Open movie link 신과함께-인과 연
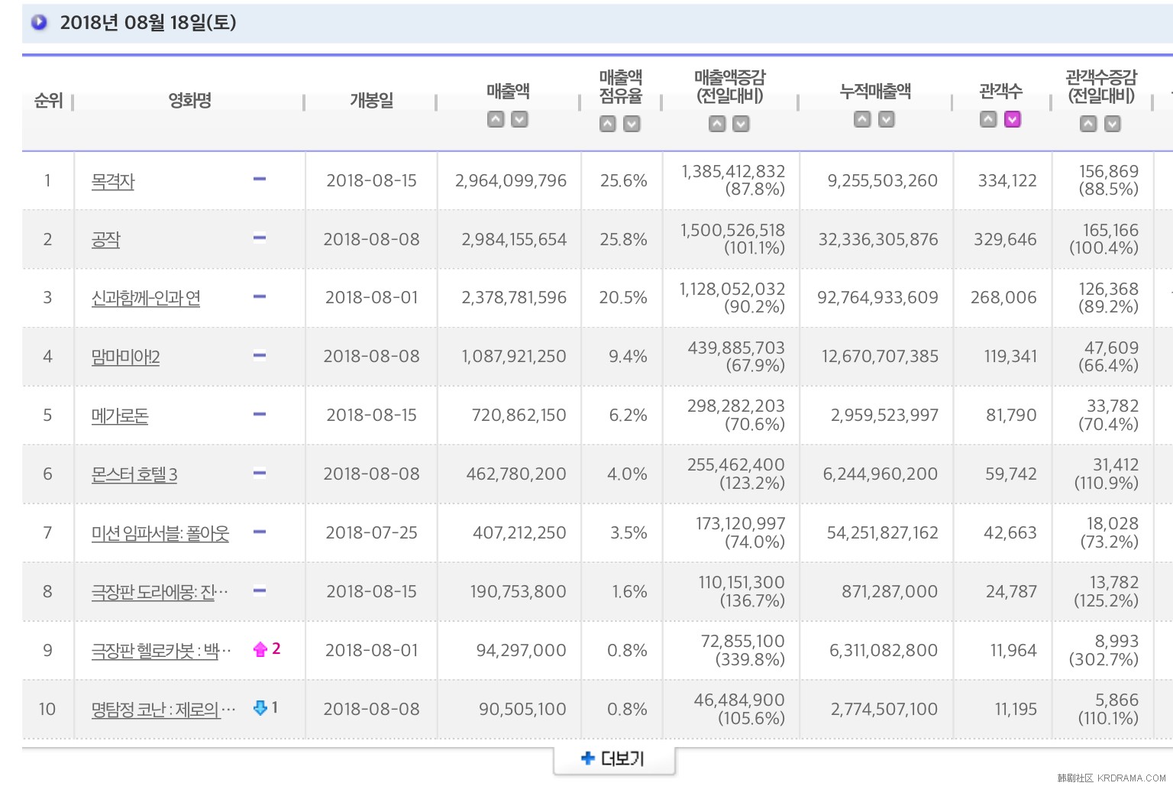Viewport: 1173px width, 786px height. coord(146,299)
